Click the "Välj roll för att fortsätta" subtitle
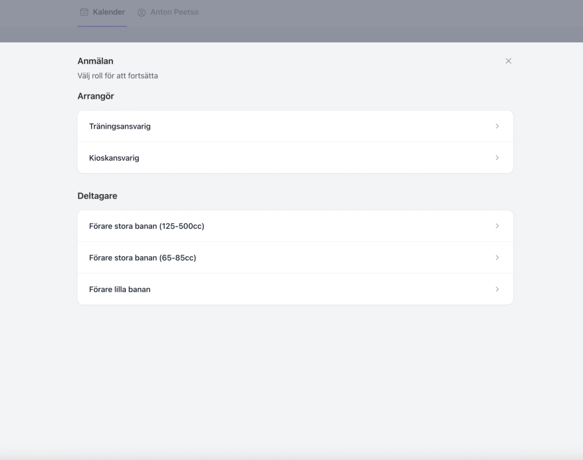This screenshot has height=460, width=583. pos(118,76)
